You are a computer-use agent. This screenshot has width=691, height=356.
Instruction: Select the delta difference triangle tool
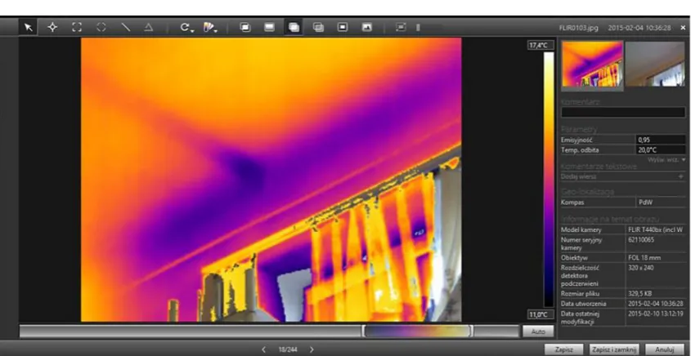click(149, 27)
